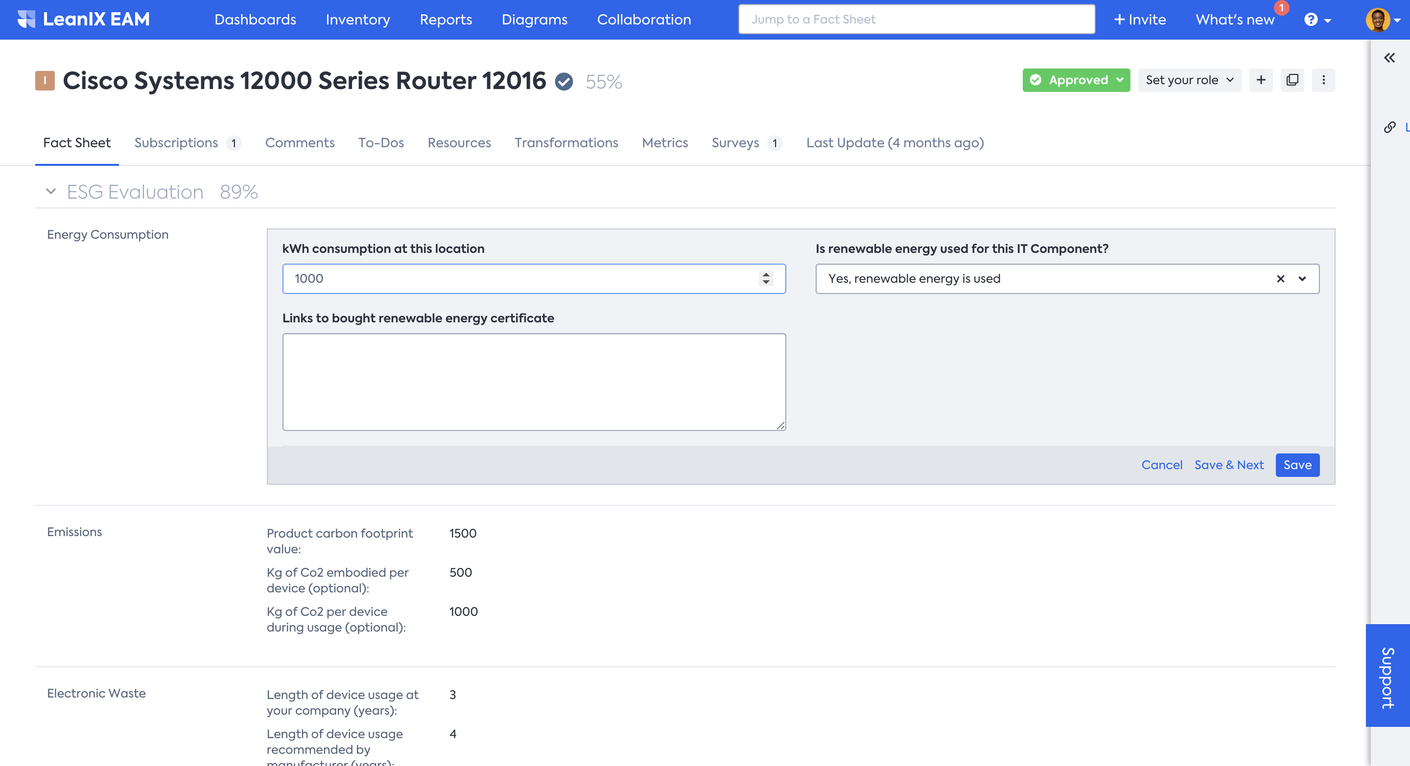Open the vertical Support tab

click(1387, 676)
